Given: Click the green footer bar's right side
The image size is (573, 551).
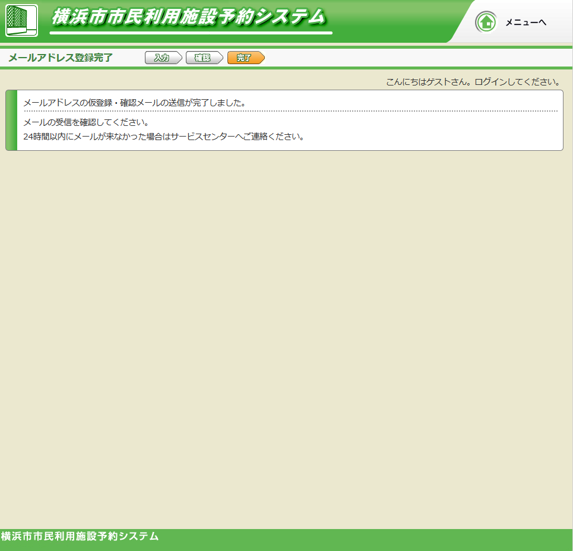Looking at the screenshot, I should tap(475, 539).
